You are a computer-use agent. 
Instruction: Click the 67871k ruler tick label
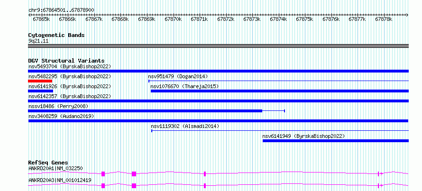200,19
